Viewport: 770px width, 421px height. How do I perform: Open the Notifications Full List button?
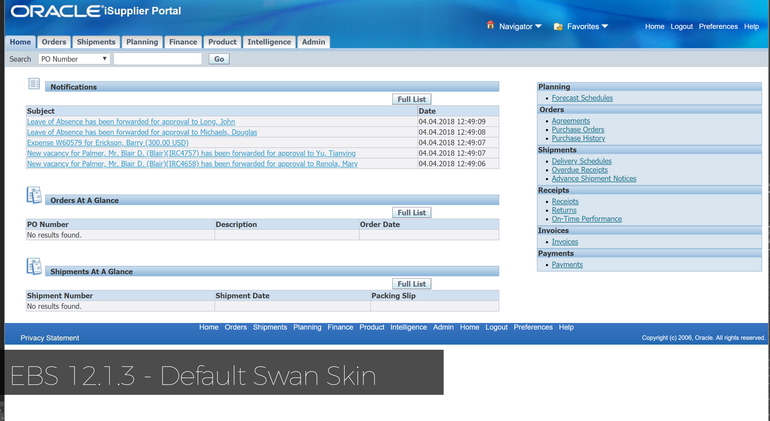tap(411, 99)
